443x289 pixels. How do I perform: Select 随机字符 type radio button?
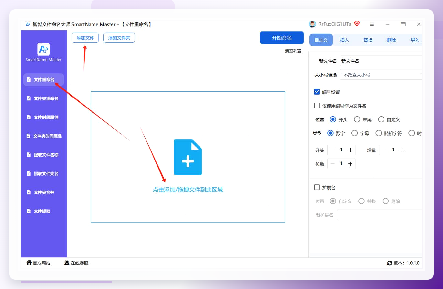click(x=378, y=133)
